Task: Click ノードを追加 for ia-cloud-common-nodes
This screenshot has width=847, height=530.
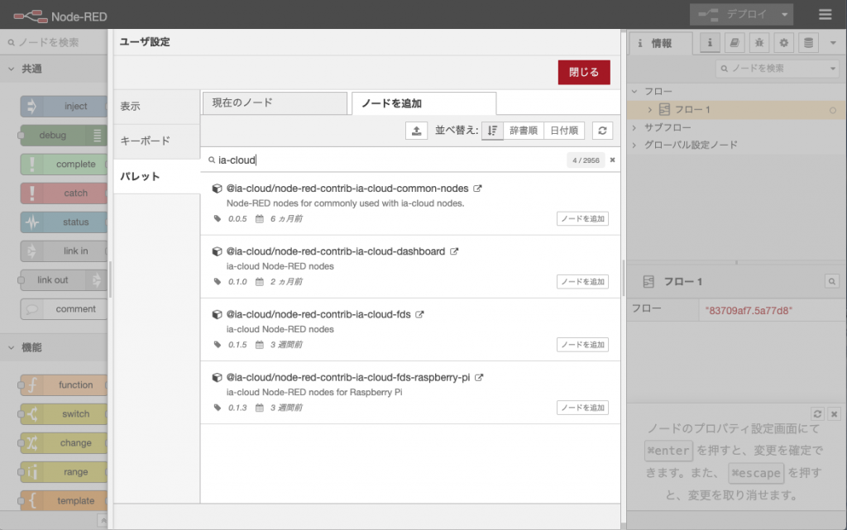Action: pyautogui.click(x=582, y=218)
